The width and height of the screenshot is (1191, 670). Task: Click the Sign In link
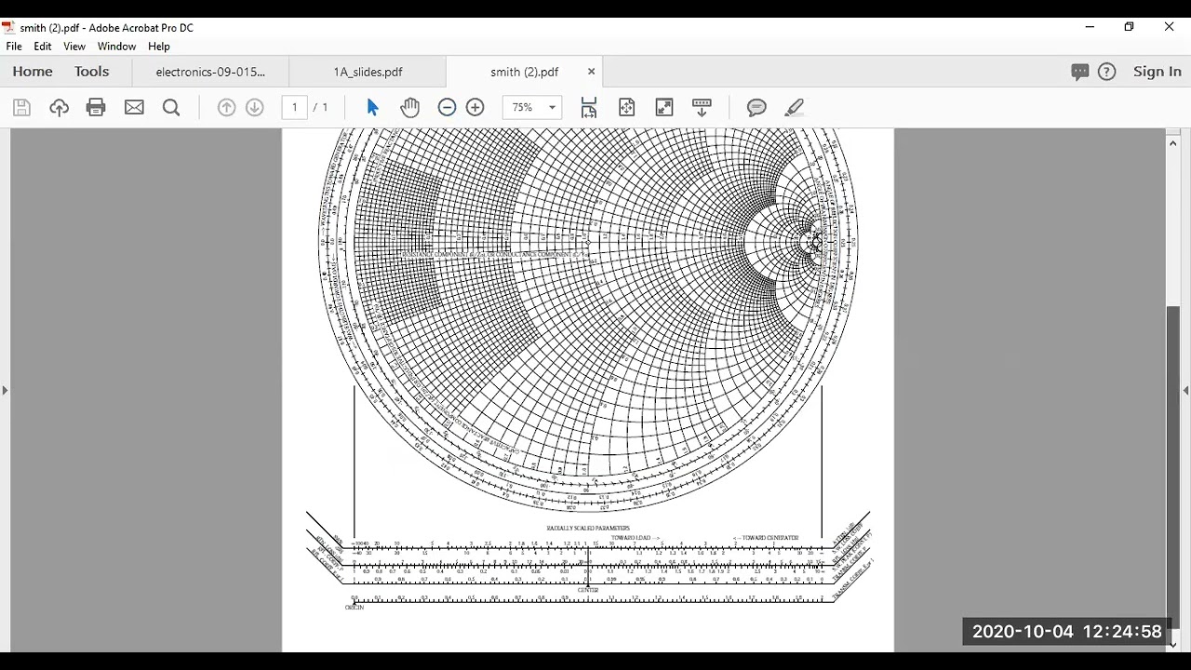click(1158, 72)
